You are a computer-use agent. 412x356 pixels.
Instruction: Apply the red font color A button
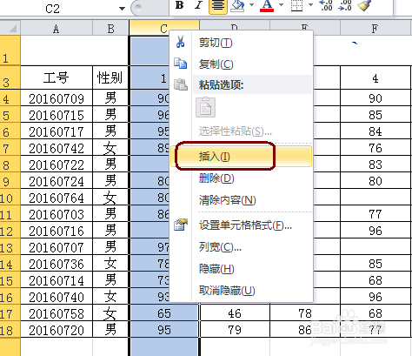267,5
